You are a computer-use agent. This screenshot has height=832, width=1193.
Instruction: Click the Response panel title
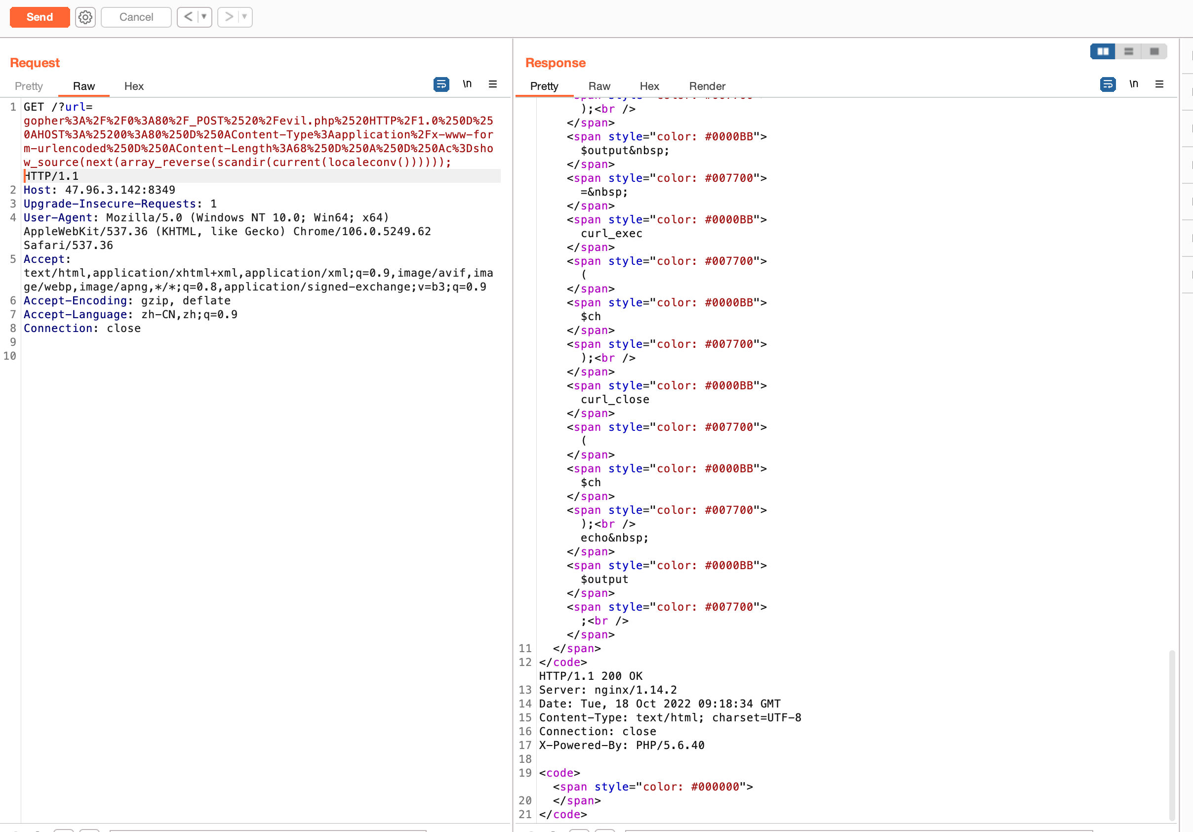pos(556,63)
